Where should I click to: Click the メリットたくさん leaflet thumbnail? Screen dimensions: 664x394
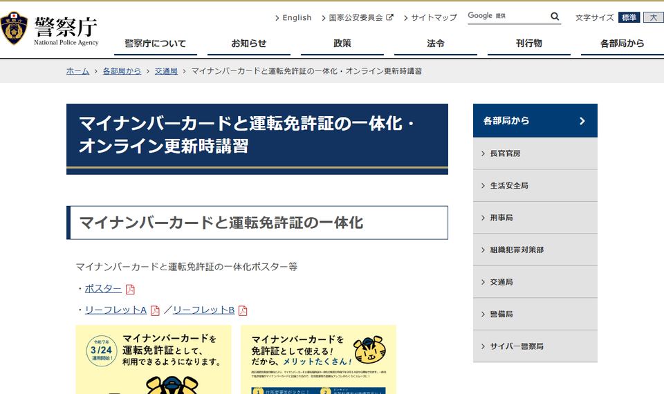318,359
